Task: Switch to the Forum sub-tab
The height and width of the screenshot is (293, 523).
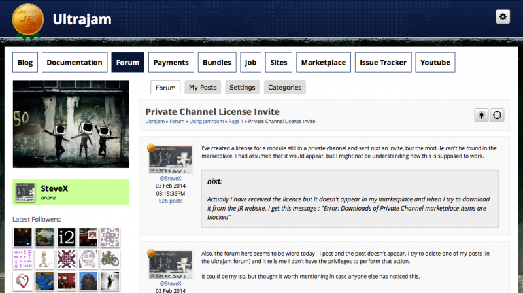Action: coord(165,88)
